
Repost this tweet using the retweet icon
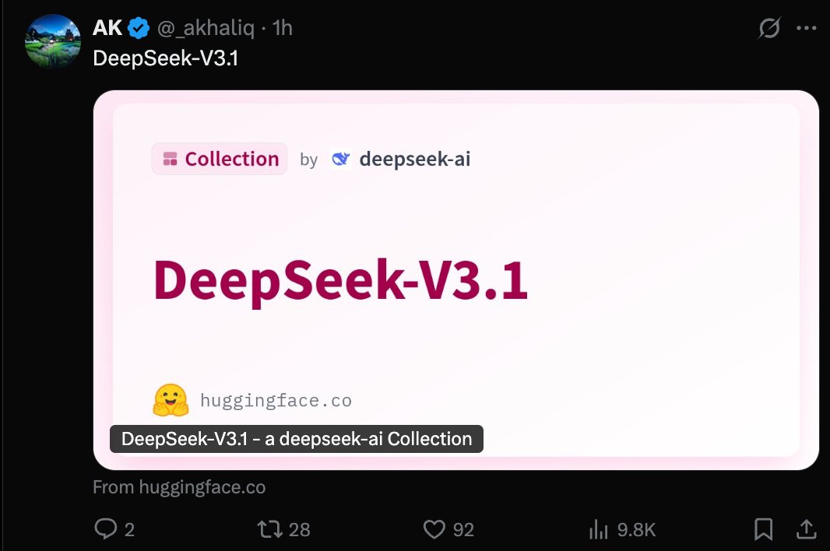[x=269, y=530]
